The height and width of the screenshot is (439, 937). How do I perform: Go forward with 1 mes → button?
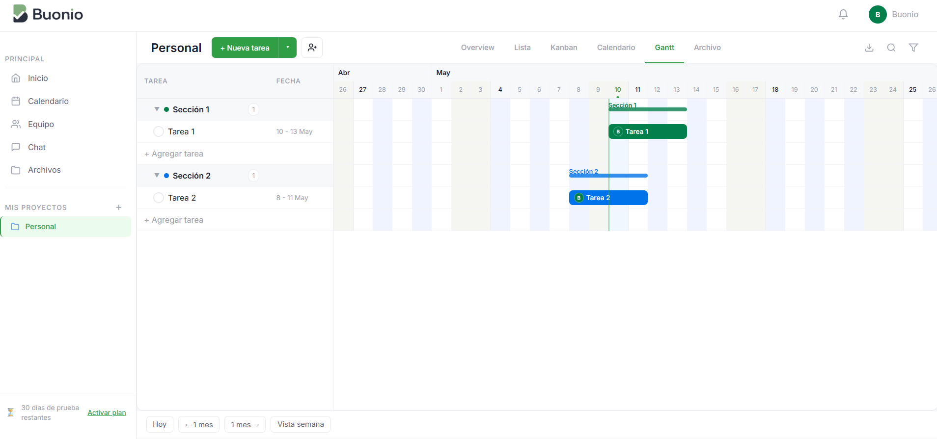pos(245,424)
